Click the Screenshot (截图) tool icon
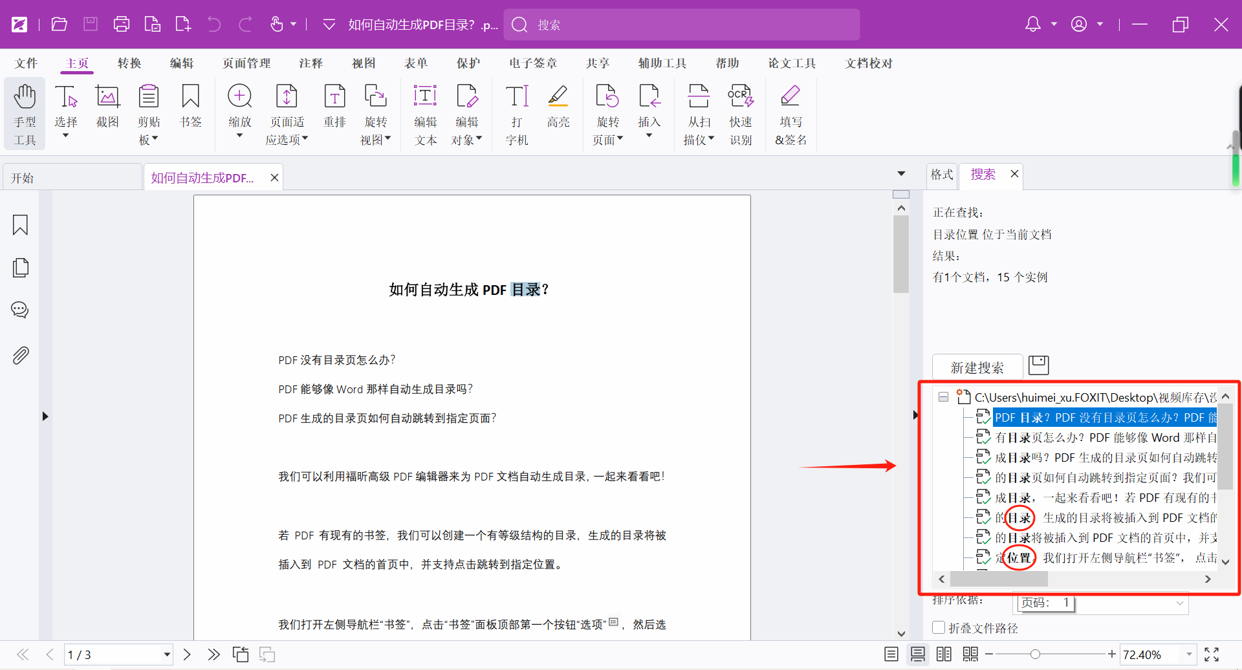 click(x=107, y=107)
